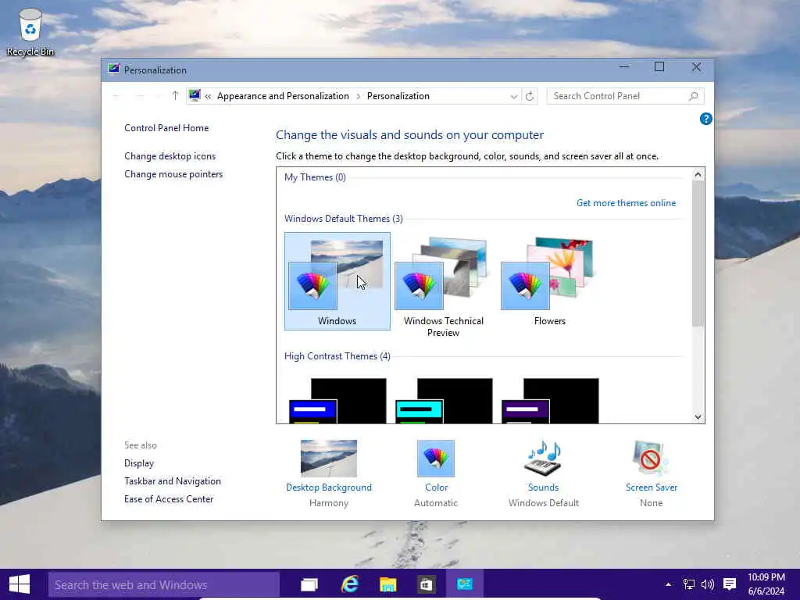Expand the breadcrumb double-chevron menu

[208, 96]
